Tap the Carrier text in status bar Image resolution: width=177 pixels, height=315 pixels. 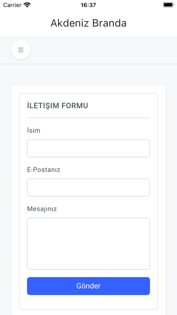coord(12,5)
